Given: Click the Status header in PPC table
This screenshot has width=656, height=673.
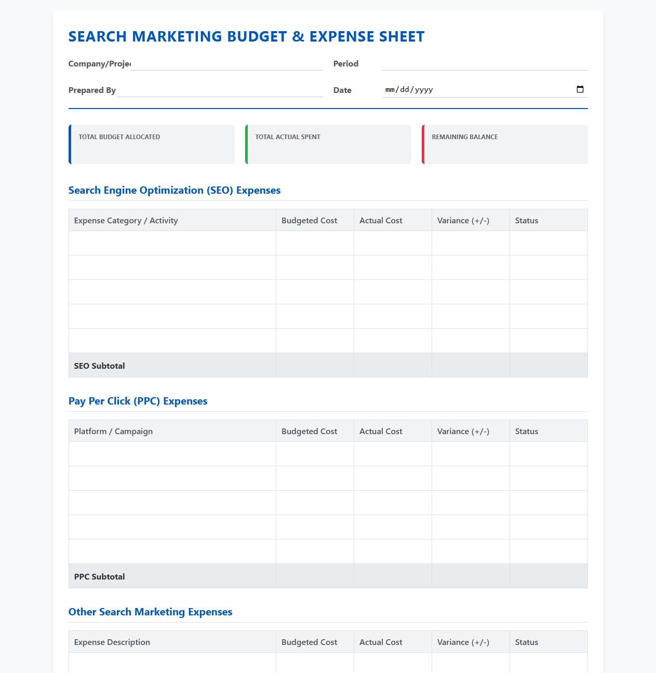Looking at the screenshot, I should click(x=548, y=431).
